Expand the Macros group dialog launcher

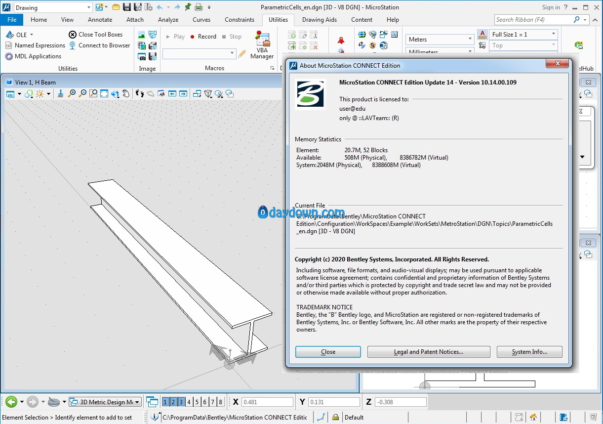pos(273,68)
